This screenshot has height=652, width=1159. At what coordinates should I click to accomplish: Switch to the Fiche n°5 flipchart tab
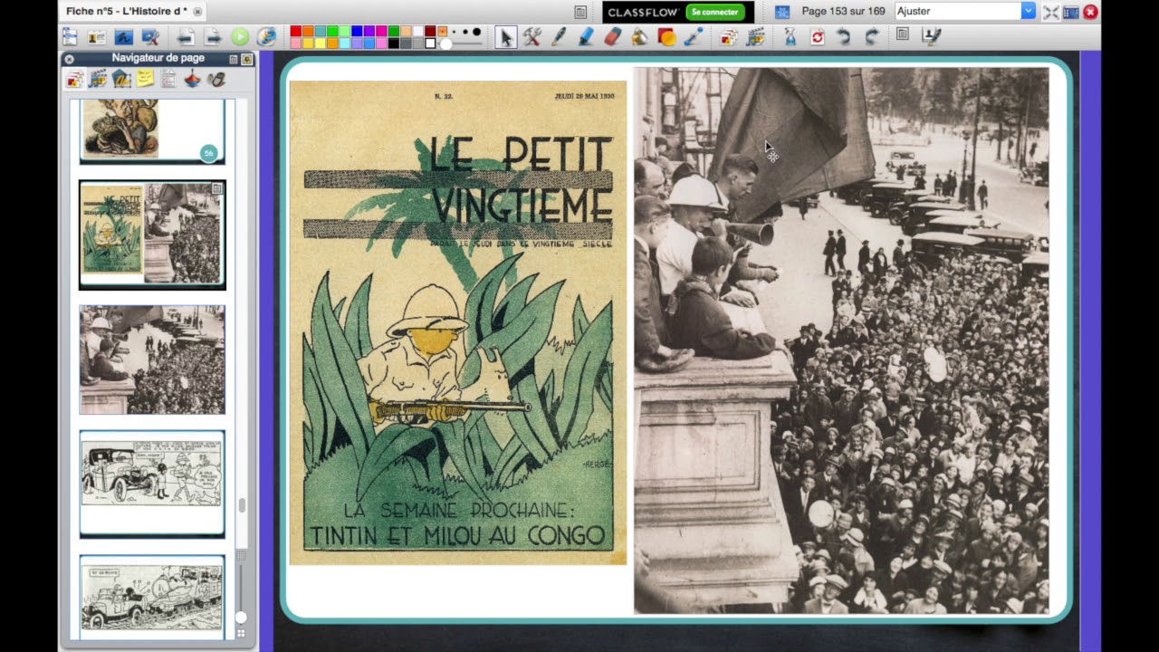pos(127,11)
